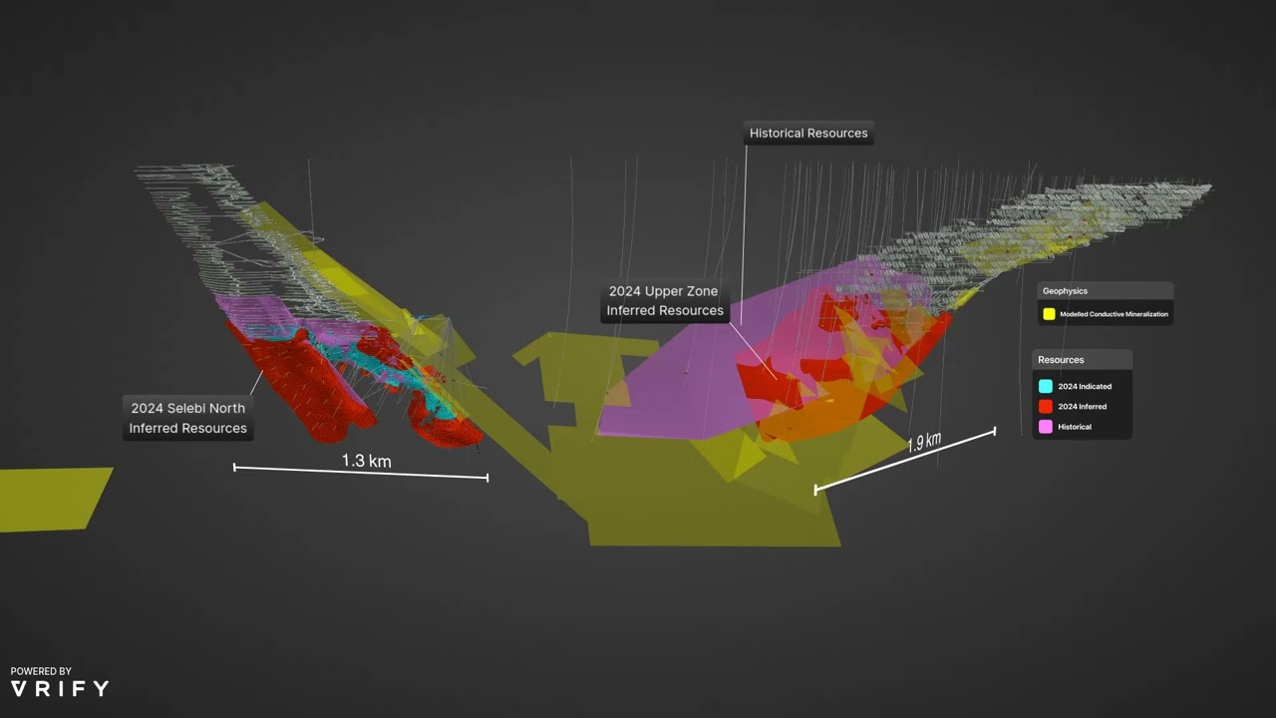The width and height of the screenshot is (1276, 718).
Task: Select the 2024 Upper Zone Inferred Resources label
Action: [665, 301]
